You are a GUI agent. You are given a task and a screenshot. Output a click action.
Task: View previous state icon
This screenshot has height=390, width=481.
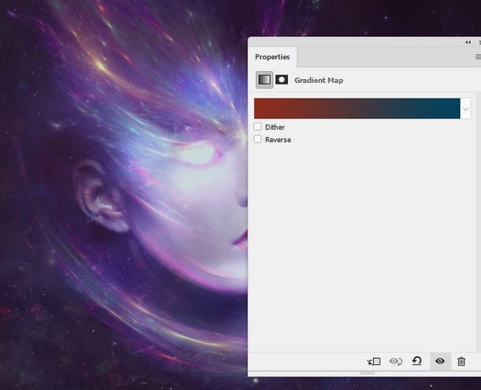(x=396, y=361)
